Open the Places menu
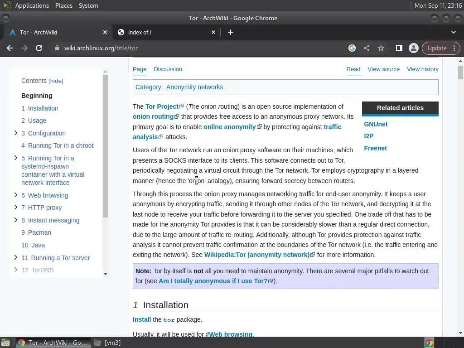 click(63, 5)
